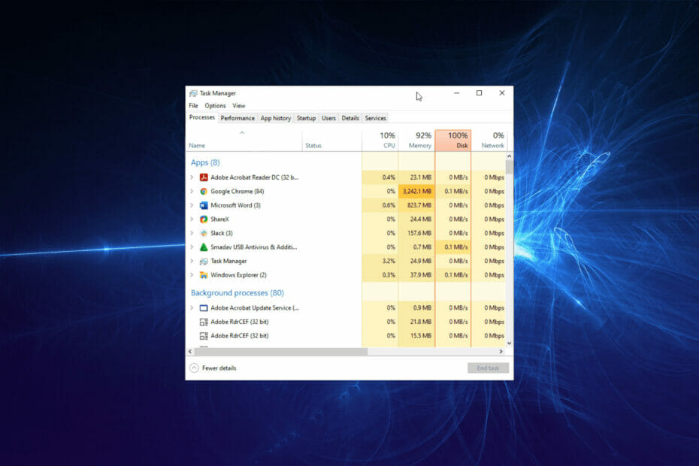
Task: Click Word's 823.7 MB memory cell
Action: tap(416, 205)
